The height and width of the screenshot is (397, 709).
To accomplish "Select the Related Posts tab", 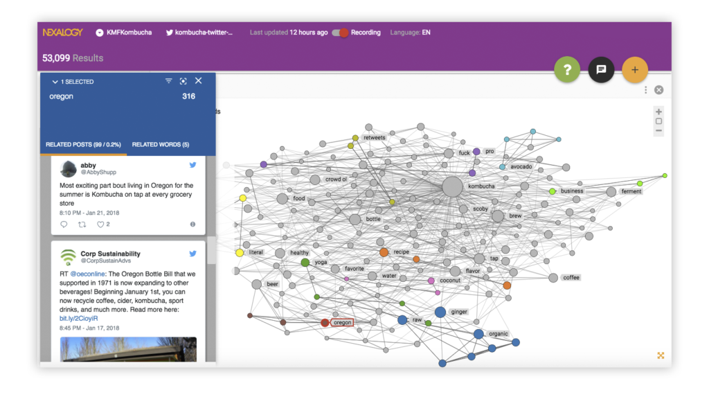I will pos(83,144).
